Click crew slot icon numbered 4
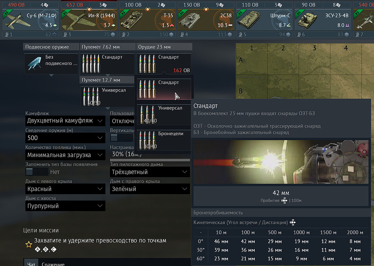Image resolution: width=374 pixels, height=266 pixels. pos(182,35)
